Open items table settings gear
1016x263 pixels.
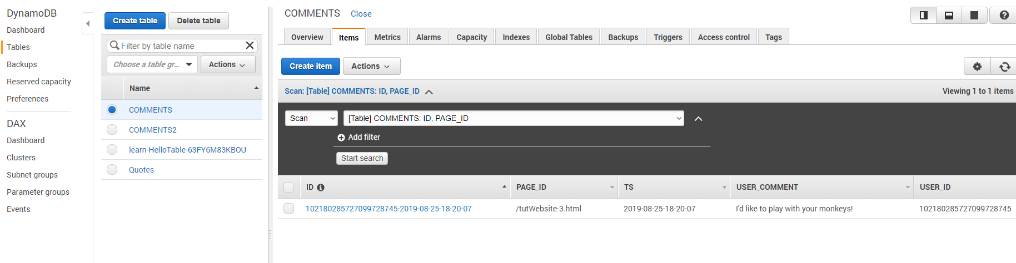pyautogui.click(x=977, y=67)
